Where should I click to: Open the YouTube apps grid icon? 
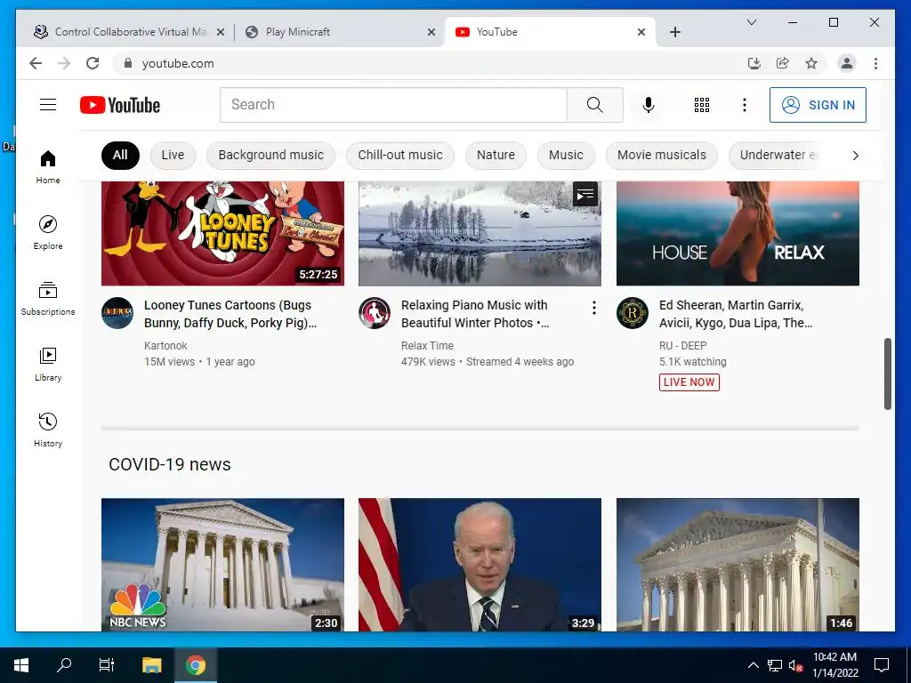(x=702, y=105)
